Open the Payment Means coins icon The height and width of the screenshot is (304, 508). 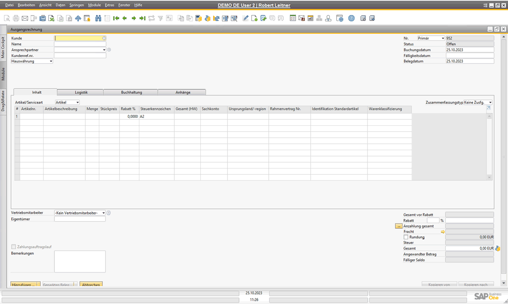click(208, 18)
